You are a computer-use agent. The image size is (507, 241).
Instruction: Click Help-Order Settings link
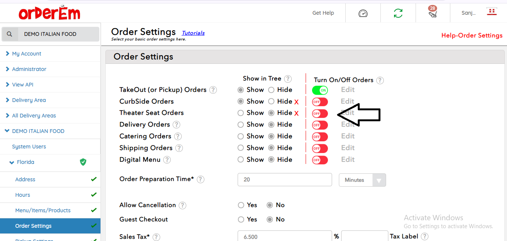(x=471, y=36)
